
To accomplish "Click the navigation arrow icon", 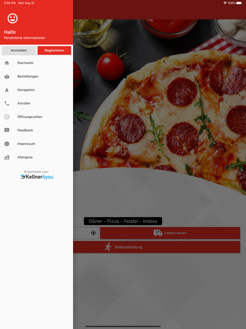I will 7,90.
